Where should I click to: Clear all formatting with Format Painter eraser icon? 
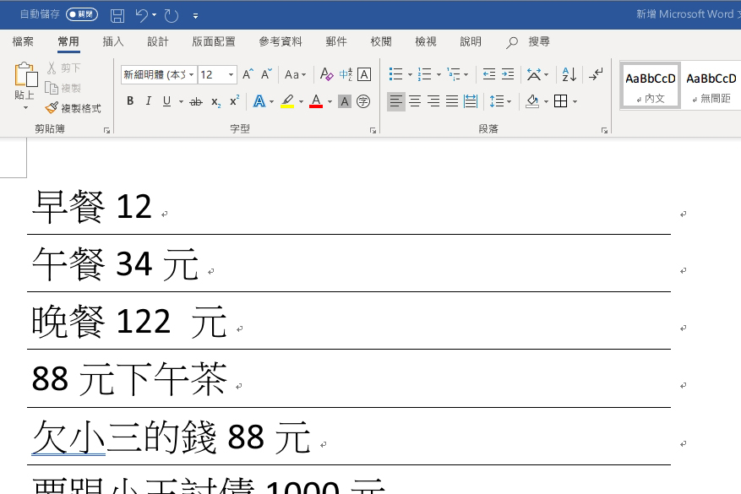pyautogui.click(x=326, y=74)
